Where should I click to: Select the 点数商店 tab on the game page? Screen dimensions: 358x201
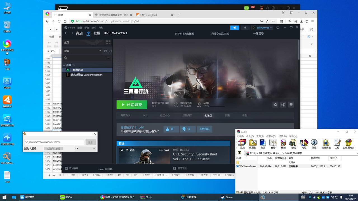coord(187,115)
